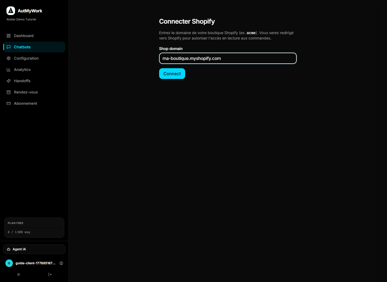Open Dashboard via its grid icon
Image resolution: width=387 pixels, height=282 pixels.
9,36
